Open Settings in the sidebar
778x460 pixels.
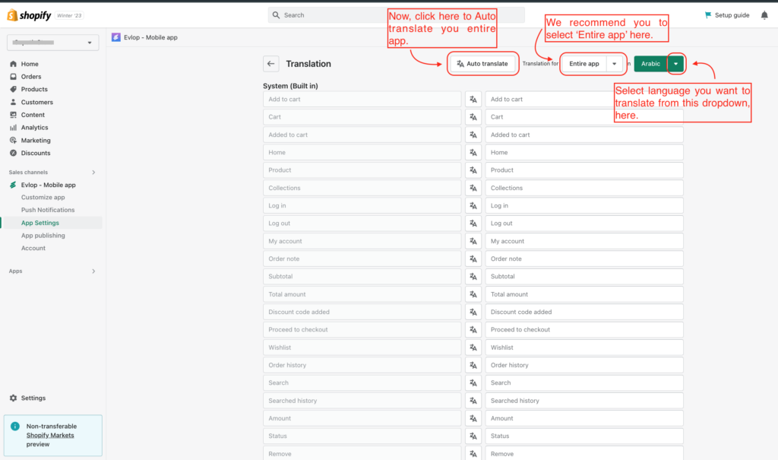point(33,398)
